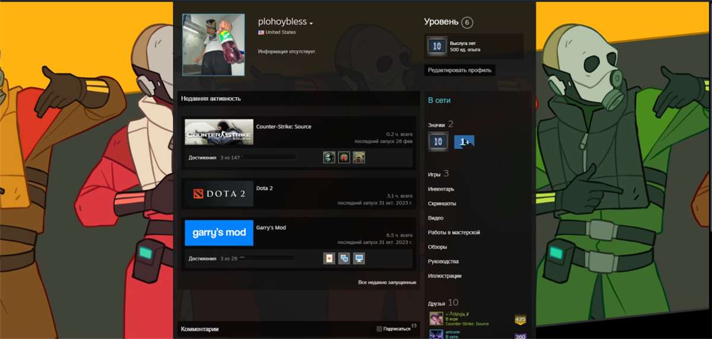This screenshot has height=339, width=712.
Task: Click Достижения label in Counter-Strike: Source row
Action: (202, 157)
